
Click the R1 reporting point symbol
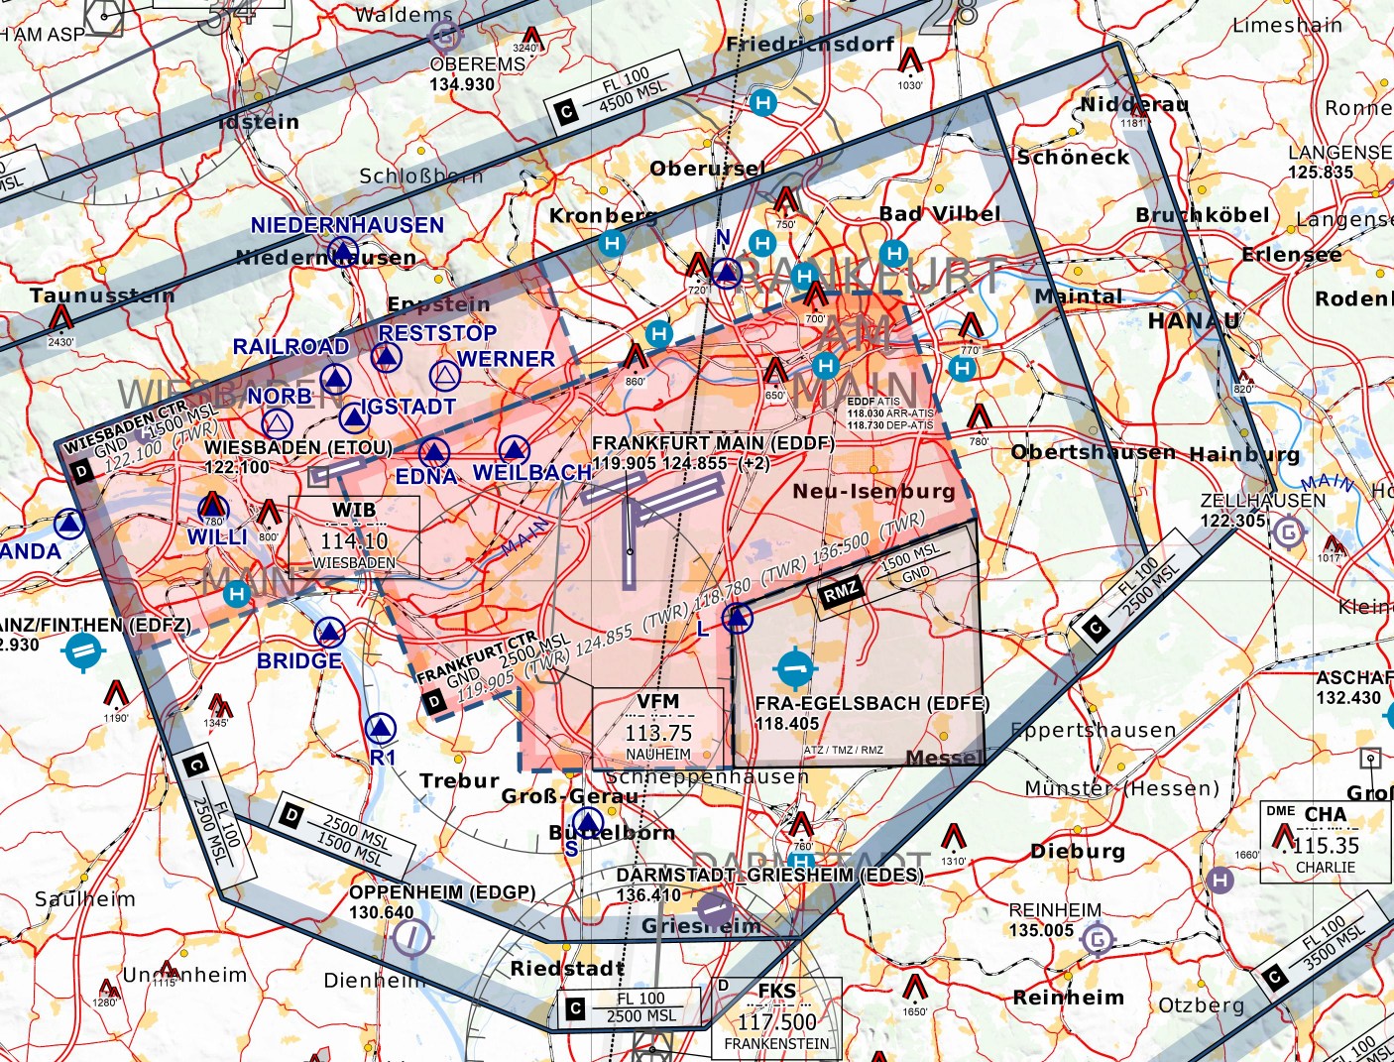coord(381,730)
